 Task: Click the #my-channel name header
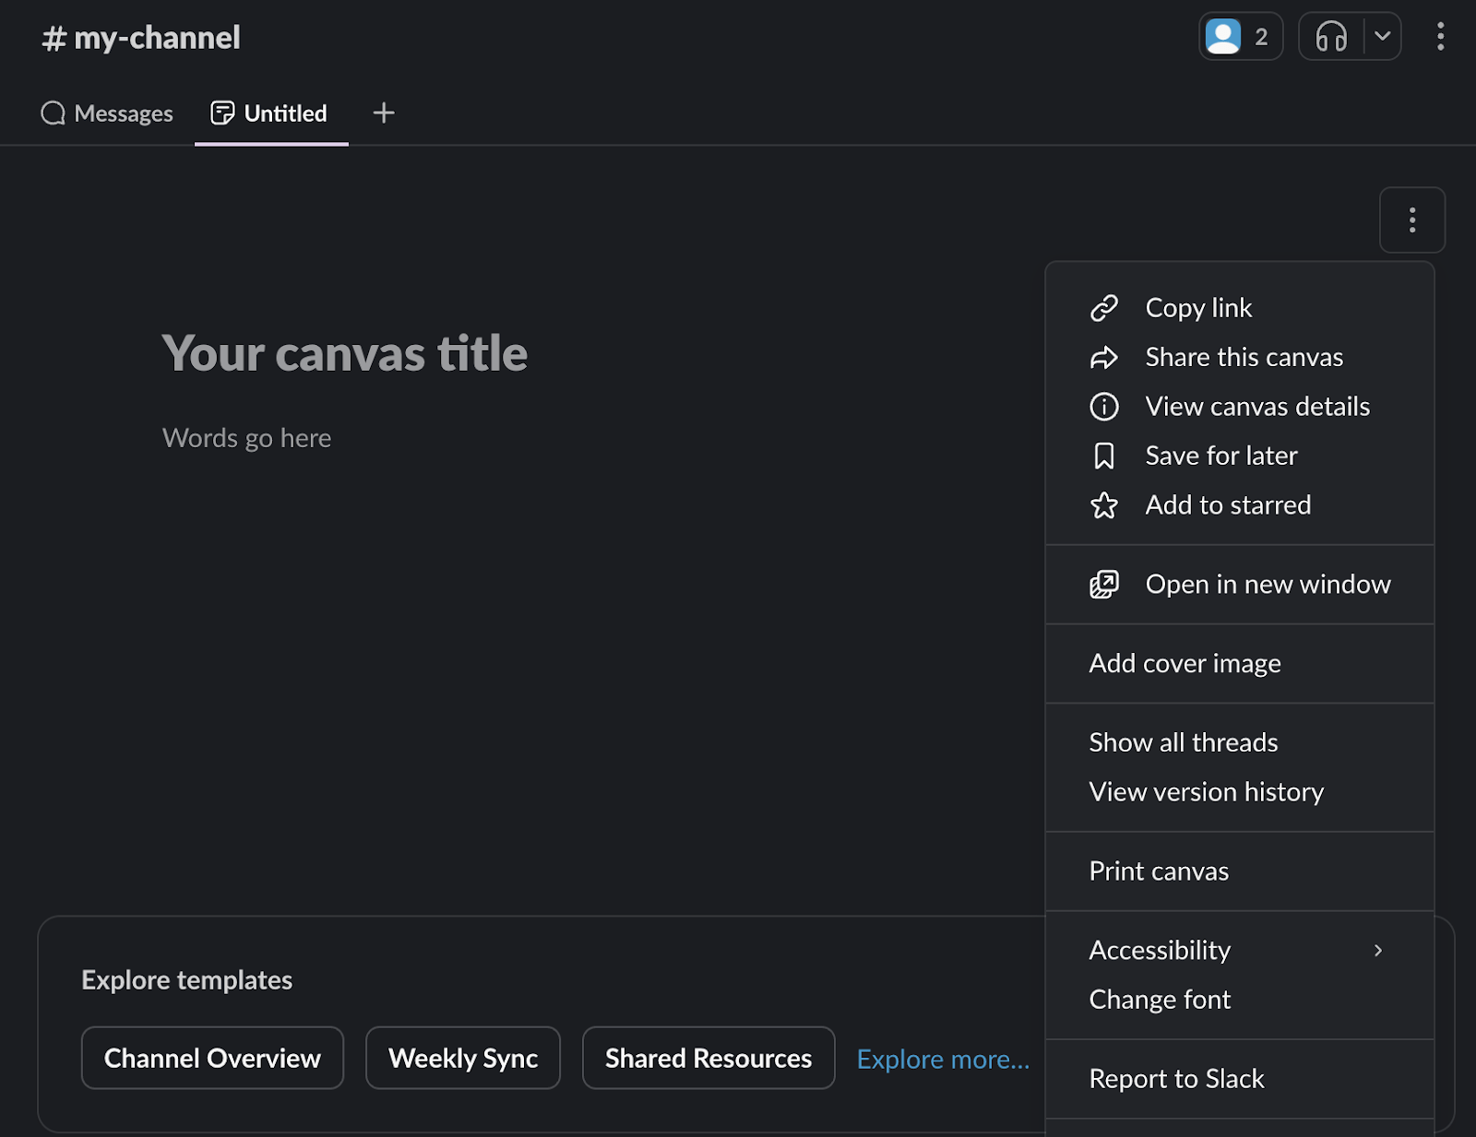pyautogui.click(x=141, y=38)
